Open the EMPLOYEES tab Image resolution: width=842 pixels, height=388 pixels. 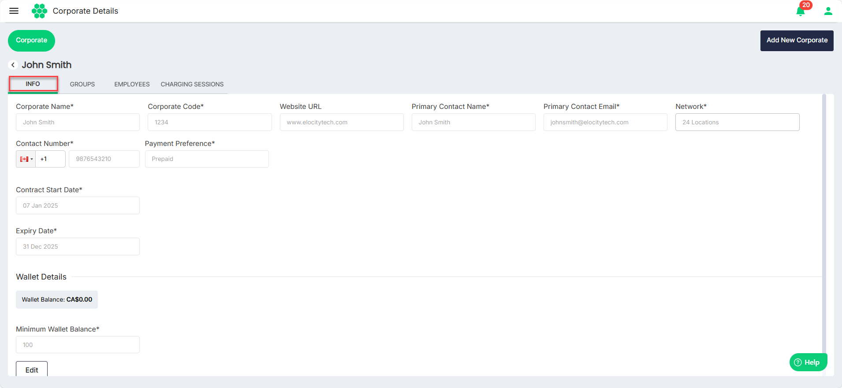[132, 84]
